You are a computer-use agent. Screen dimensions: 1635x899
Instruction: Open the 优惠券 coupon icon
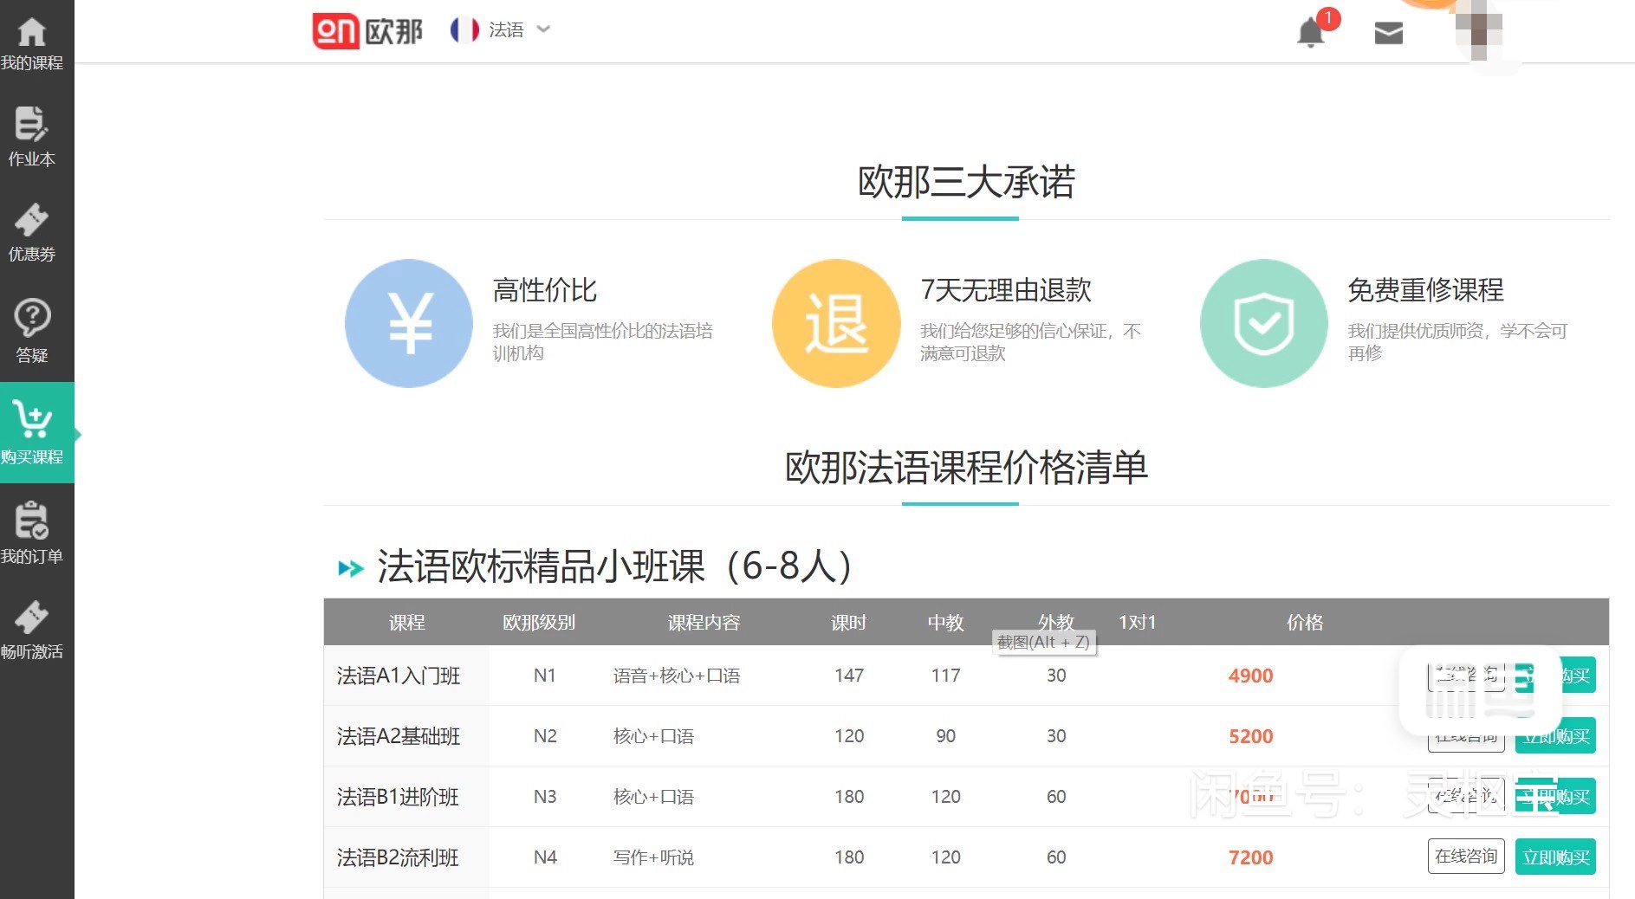pyautogui.click(x=31, y=220)
